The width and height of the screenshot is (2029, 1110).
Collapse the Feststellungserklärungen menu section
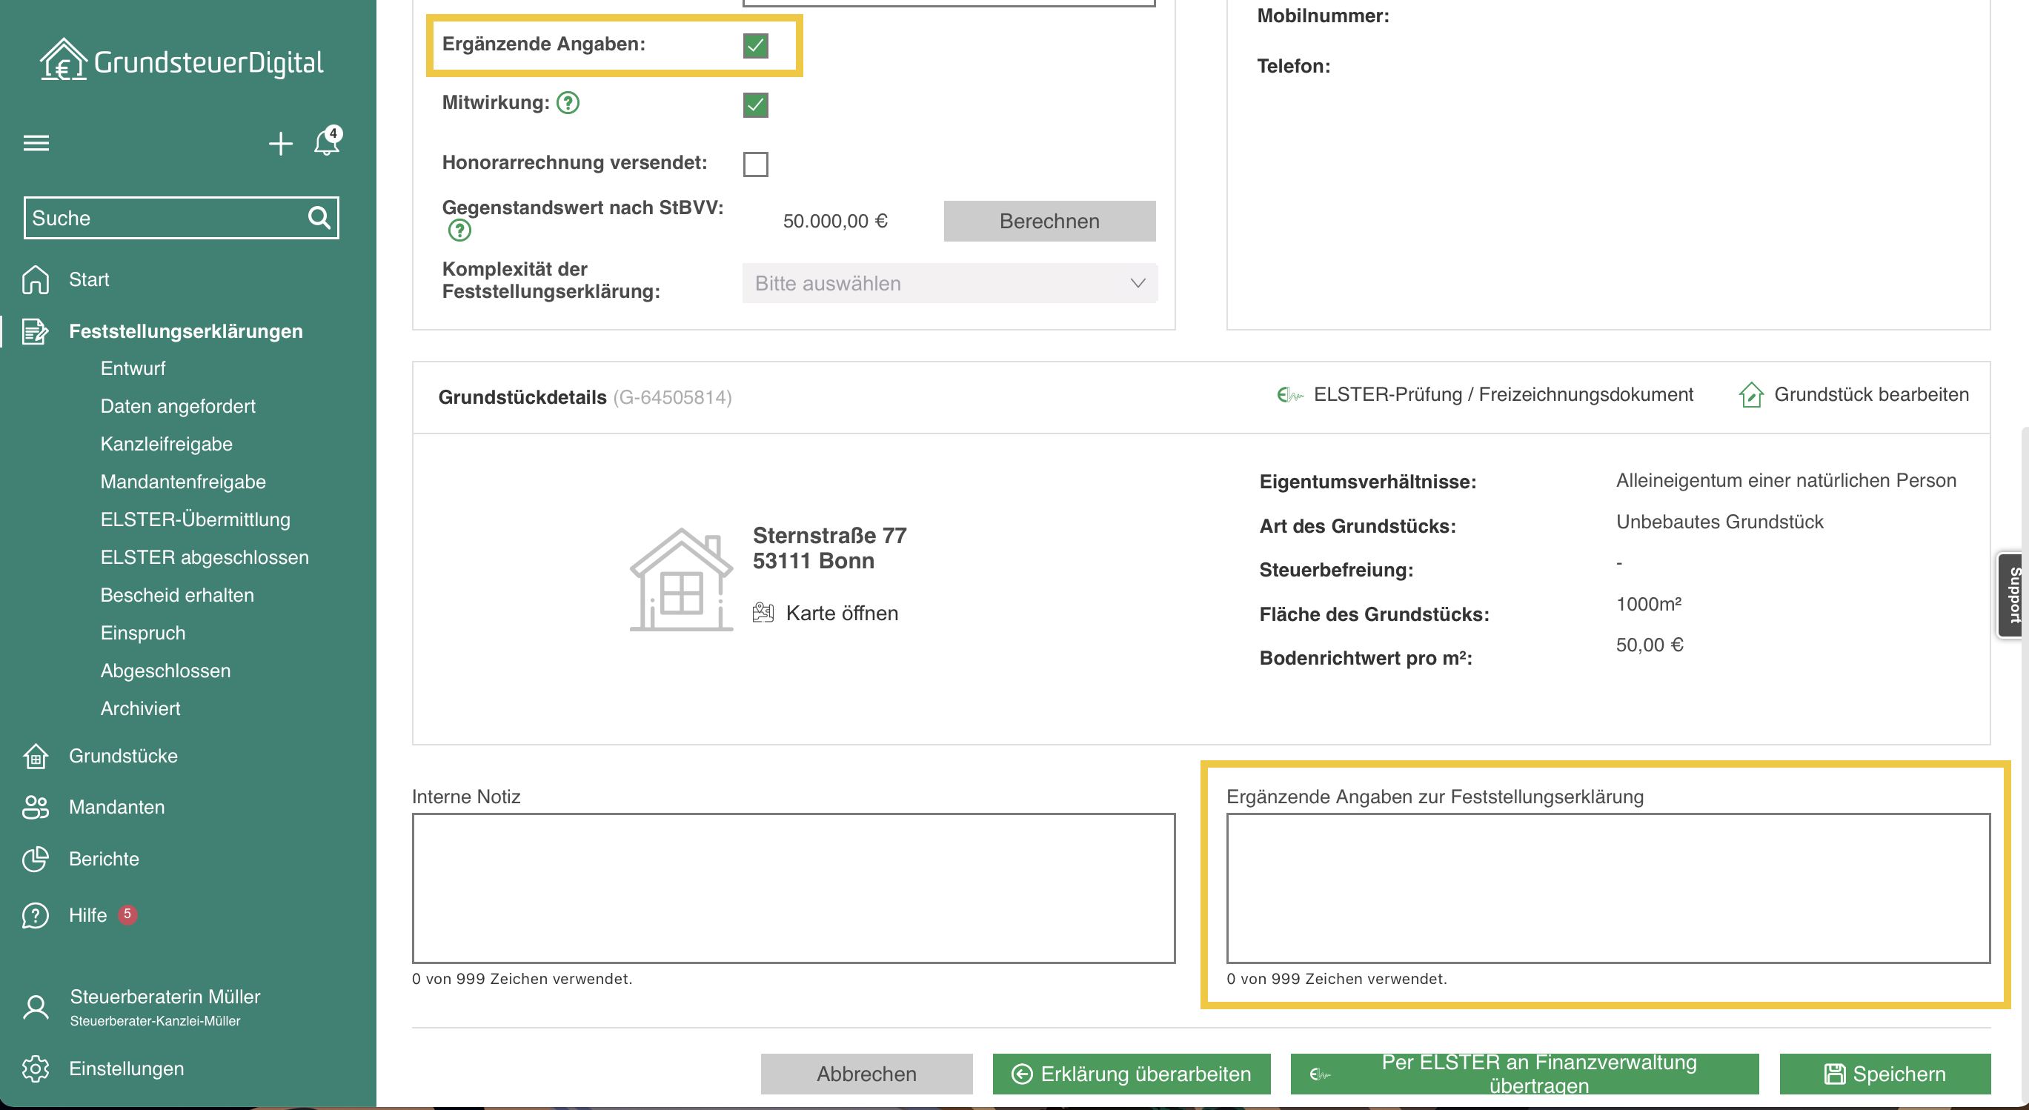click(x=185, y=331)
